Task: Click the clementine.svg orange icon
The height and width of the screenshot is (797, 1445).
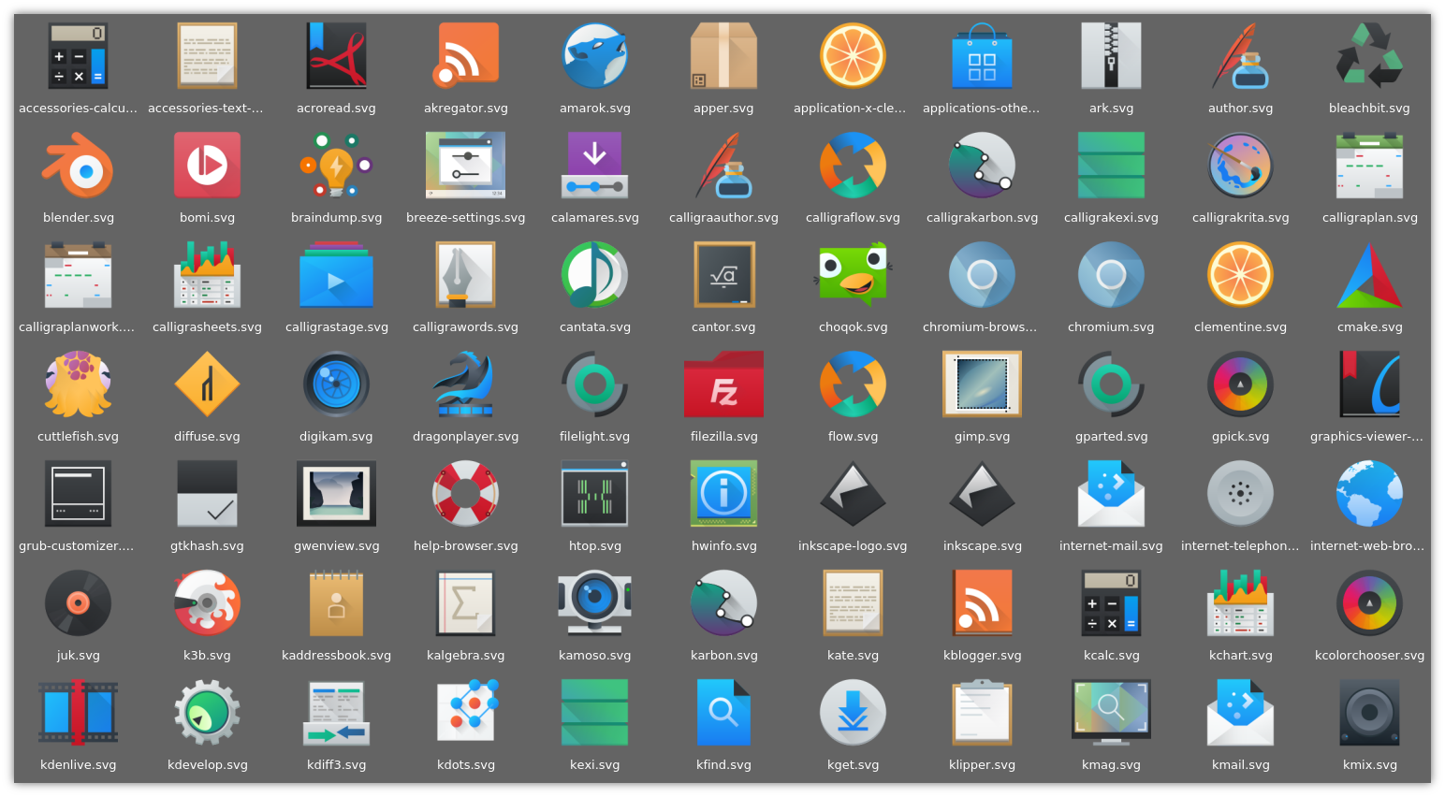Action: tap(1240, 274)
